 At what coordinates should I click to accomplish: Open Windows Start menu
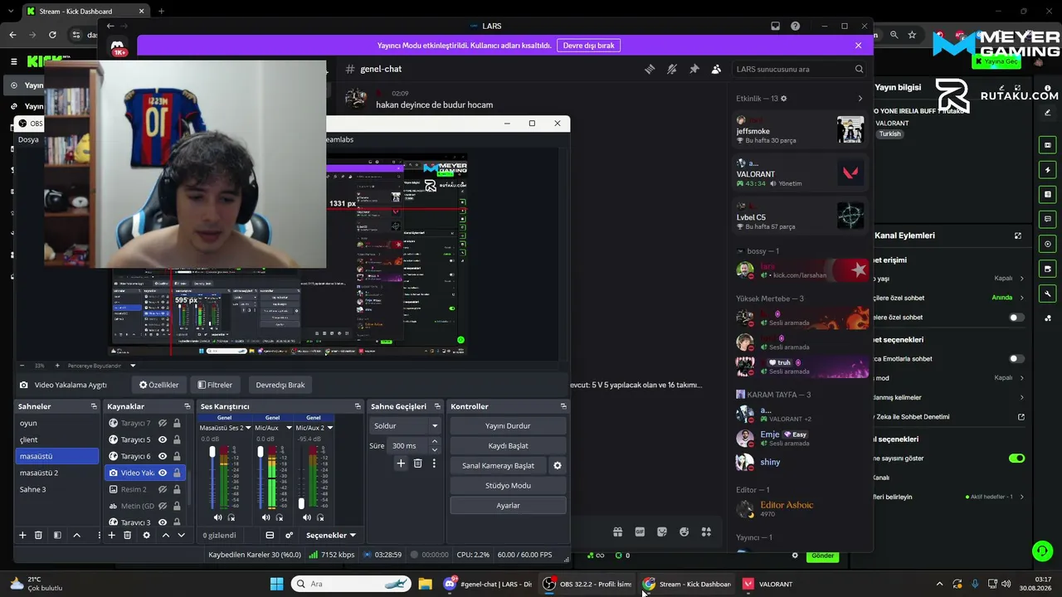tap(276, 584)
